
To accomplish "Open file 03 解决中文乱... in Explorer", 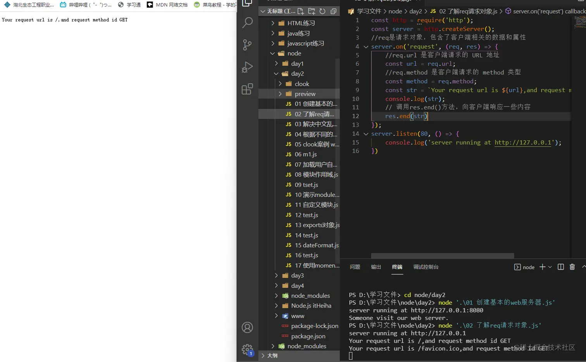I will coord(316,124).
